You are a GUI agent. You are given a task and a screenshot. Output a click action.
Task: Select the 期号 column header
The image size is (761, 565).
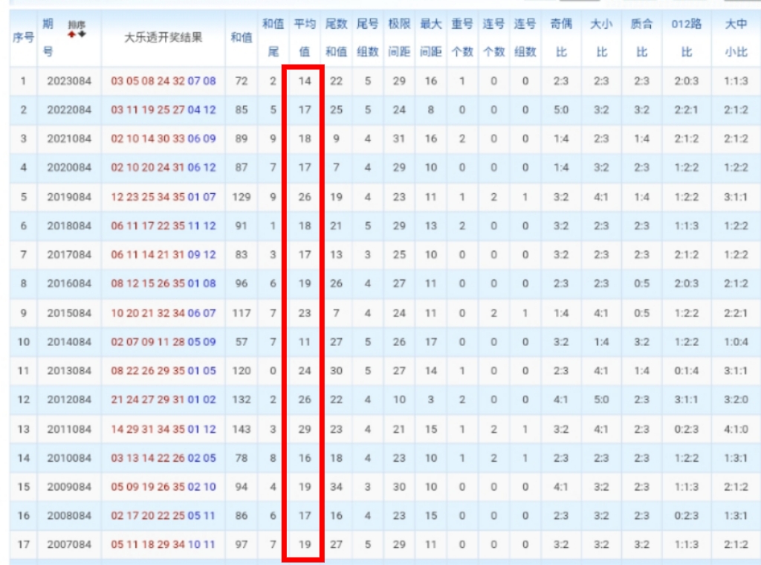coord(48,37)
